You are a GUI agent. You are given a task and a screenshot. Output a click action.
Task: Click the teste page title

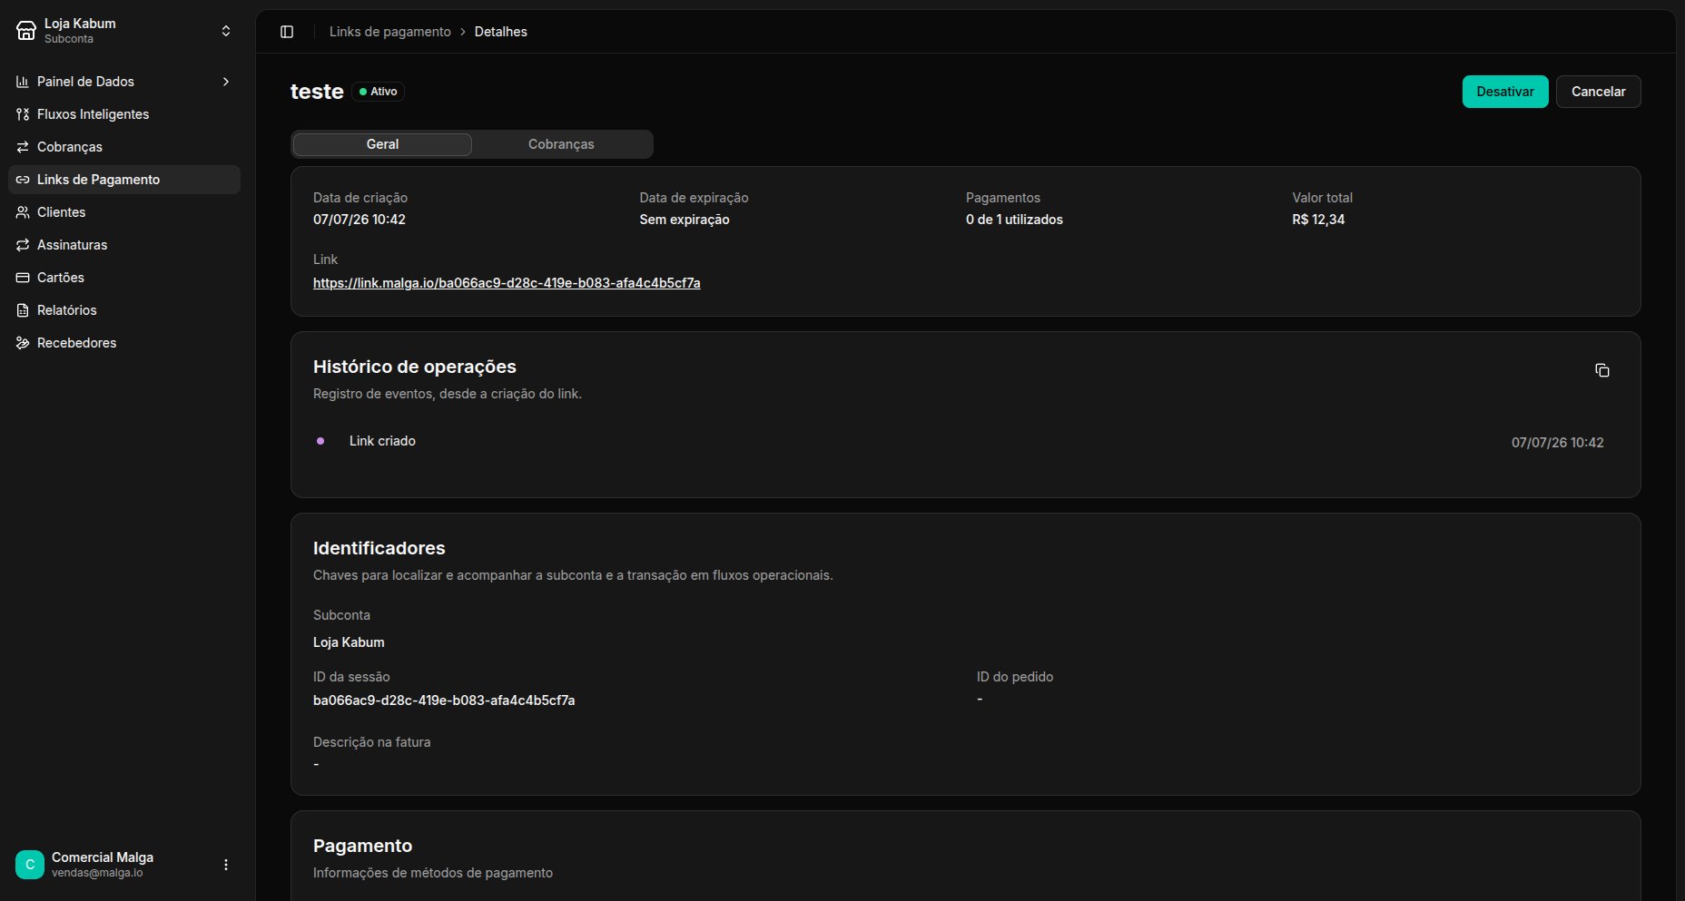point(317,92)
